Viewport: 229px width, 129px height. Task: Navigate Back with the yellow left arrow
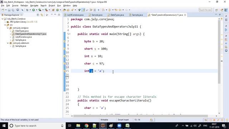(x=120, y=10)
